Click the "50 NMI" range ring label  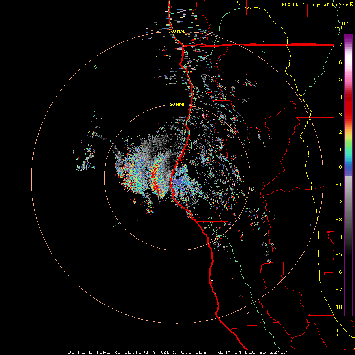177,104
